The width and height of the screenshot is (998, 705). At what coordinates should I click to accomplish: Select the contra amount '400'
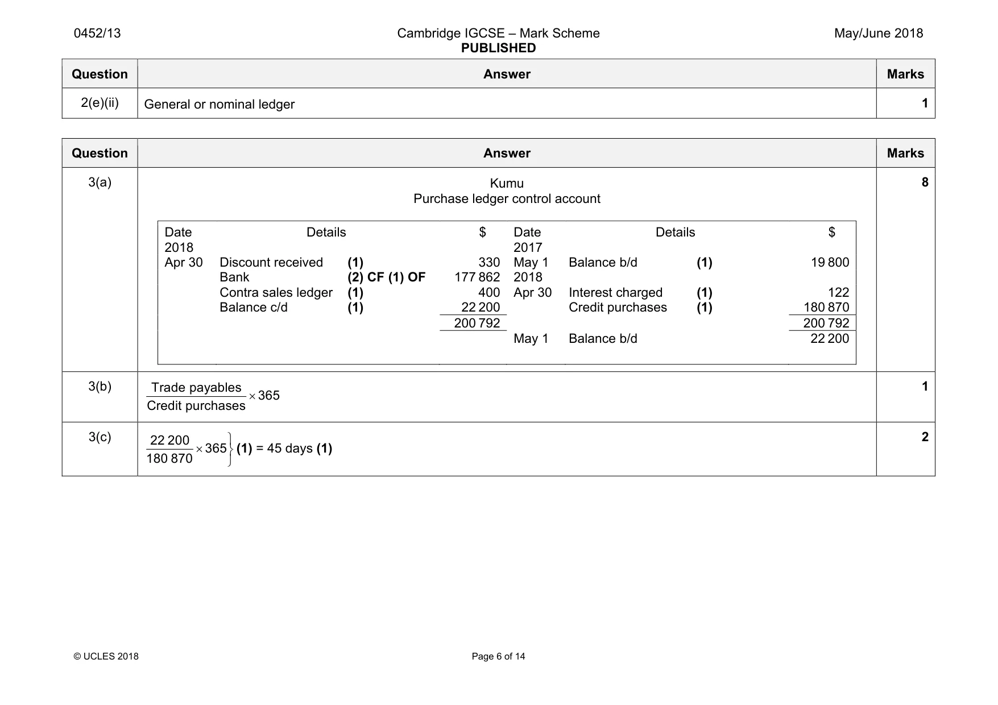489,293
